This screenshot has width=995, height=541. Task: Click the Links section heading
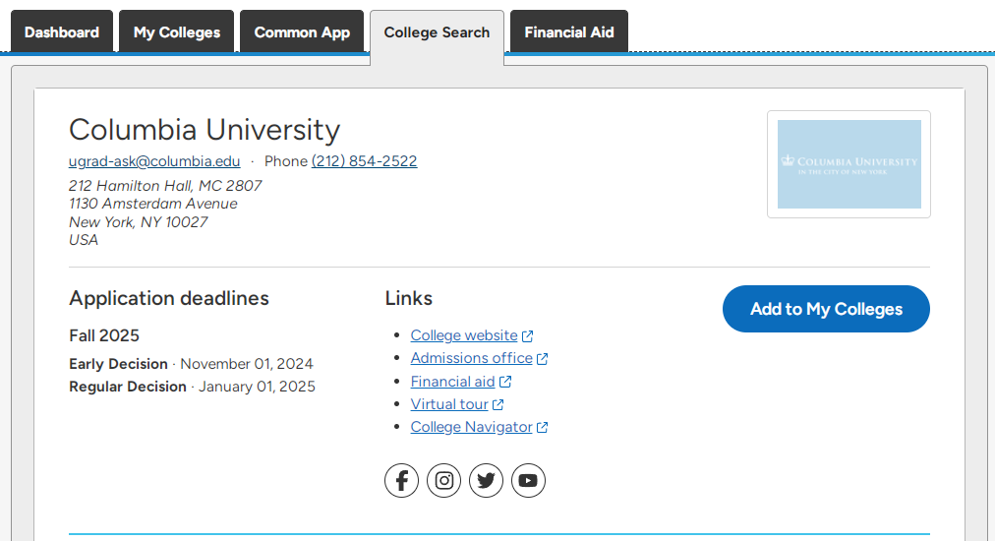[x=409, y=298]
